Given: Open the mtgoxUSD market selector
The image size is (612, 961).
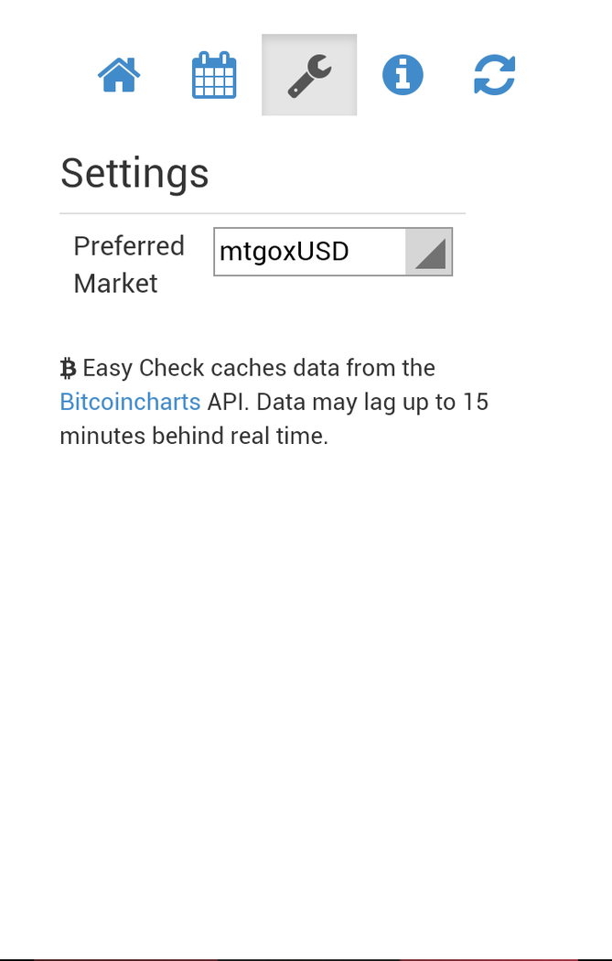Looking at the screenshot, I should pyautogui.click(x=309, y=252).
